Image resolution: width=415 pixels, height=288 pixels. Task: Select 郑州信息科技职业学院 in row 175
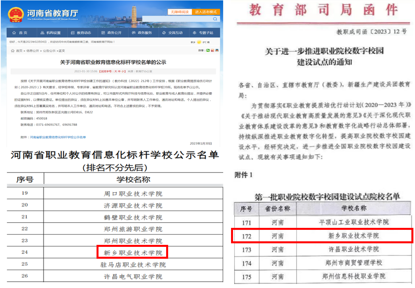coord(354,277)
